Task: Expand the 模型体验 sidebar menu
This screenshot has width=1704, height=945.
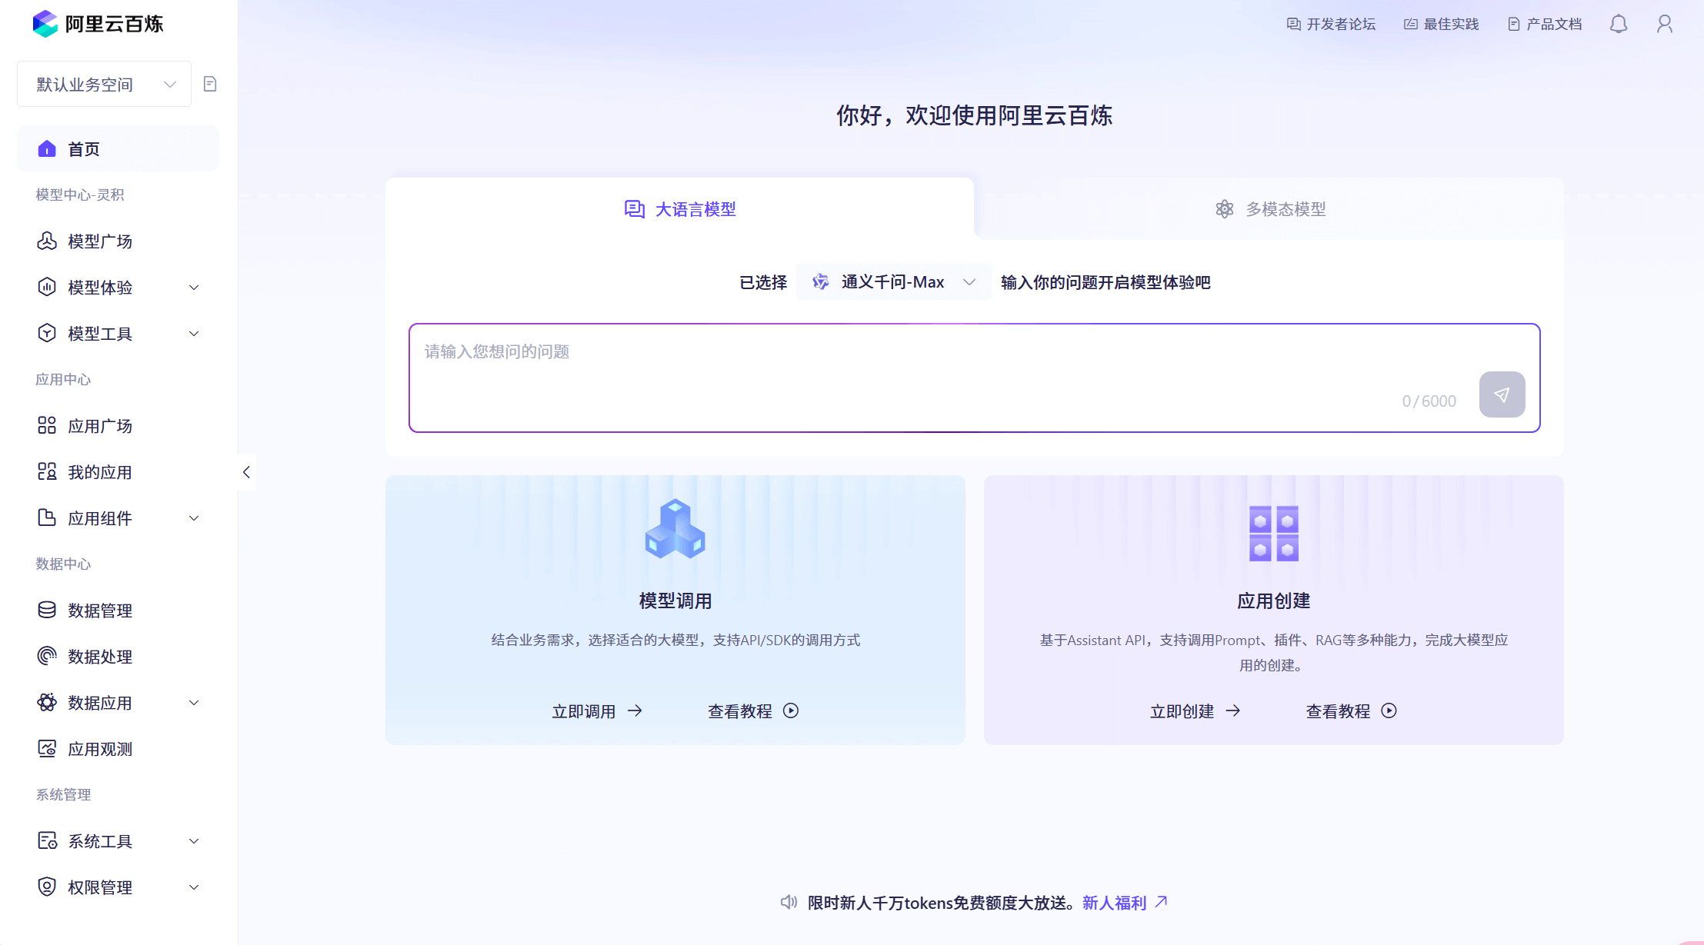Action: (x=118, y=288)
